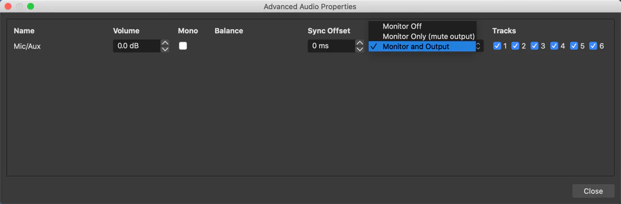Click the Close button
The height and width of the screenshot is (204, 621).
[593, 191]
